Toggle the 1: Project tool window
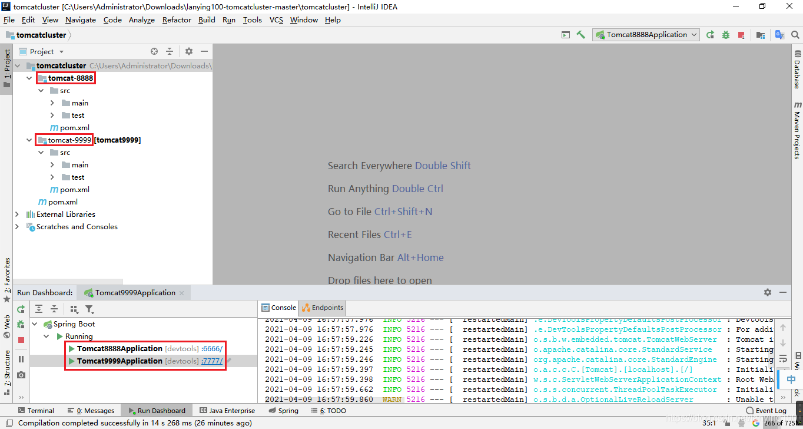This screenshot has height=429, width=803. click(6, 68)
